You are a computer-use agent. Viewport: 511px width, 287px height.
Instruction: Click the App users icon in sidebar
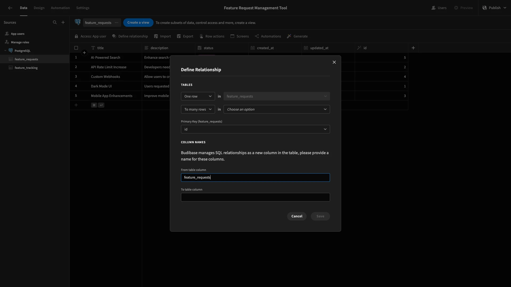[x=7, y=34]
